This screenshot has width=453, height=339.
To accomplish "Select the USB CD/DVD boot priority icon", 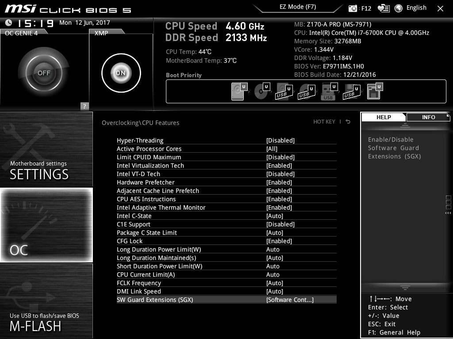I will coord(307,92).
